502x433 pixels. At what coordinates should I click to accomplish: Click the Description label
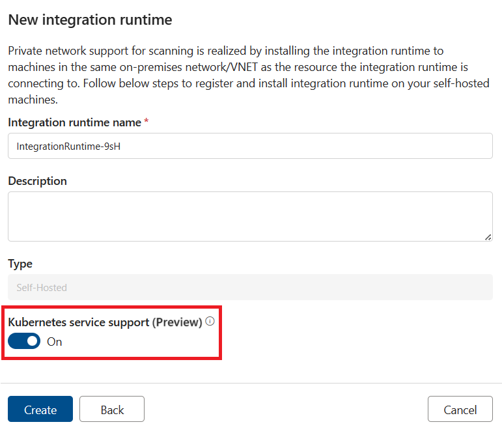37,181
